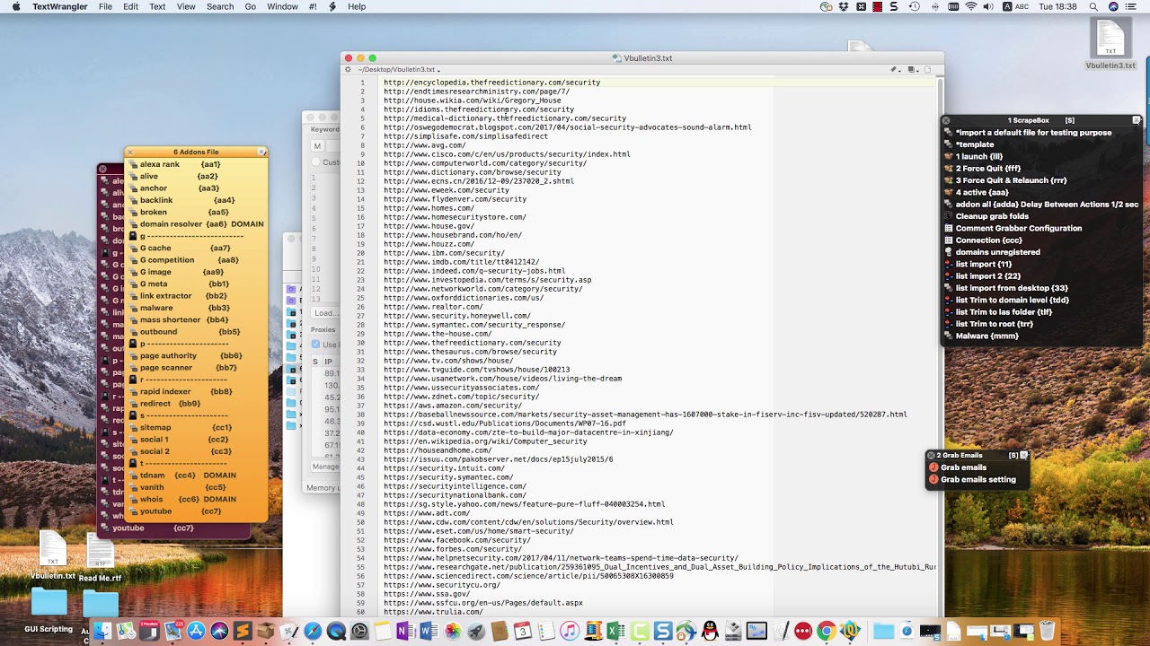Click the Wi-Fi status icon

[971, 6]
